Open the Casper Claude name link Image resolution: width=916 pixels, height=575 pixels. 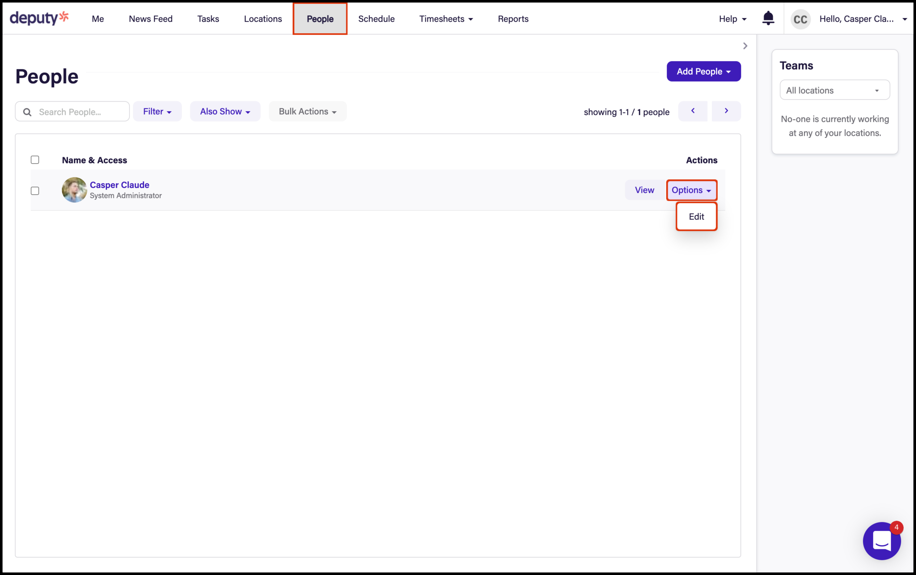tap(119, 185)
